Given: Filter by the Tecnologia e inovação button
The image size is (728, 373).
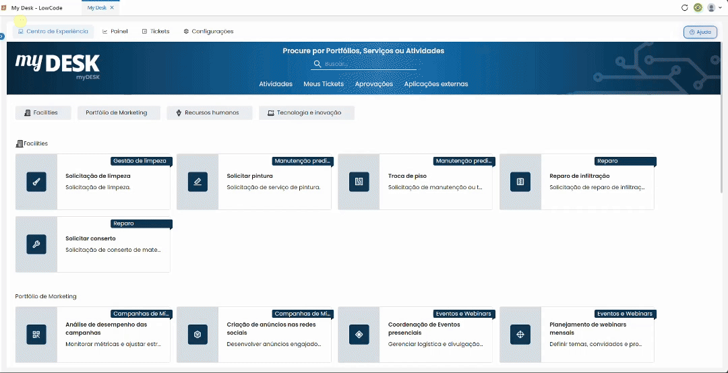Looking at the screenshot, I should [307, 112].
